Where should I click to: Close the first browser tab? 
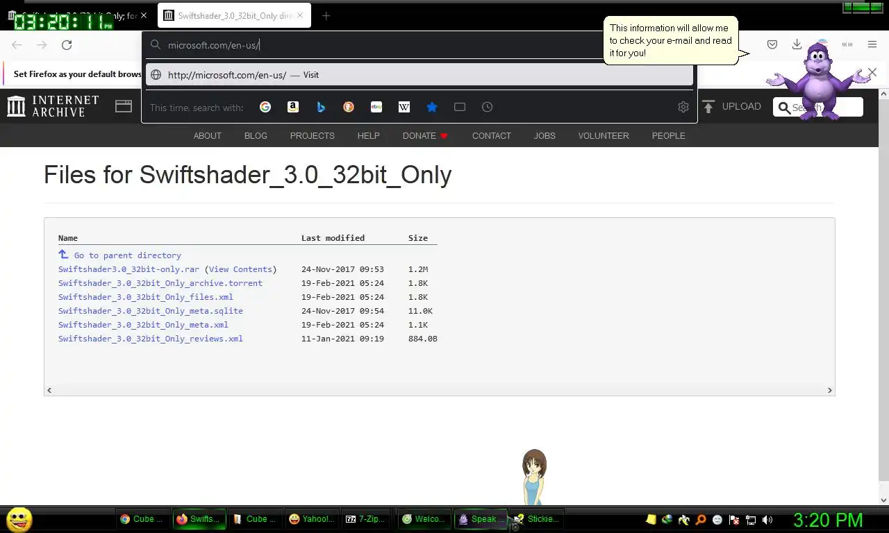pyautogui.click(x=144, y=16)
